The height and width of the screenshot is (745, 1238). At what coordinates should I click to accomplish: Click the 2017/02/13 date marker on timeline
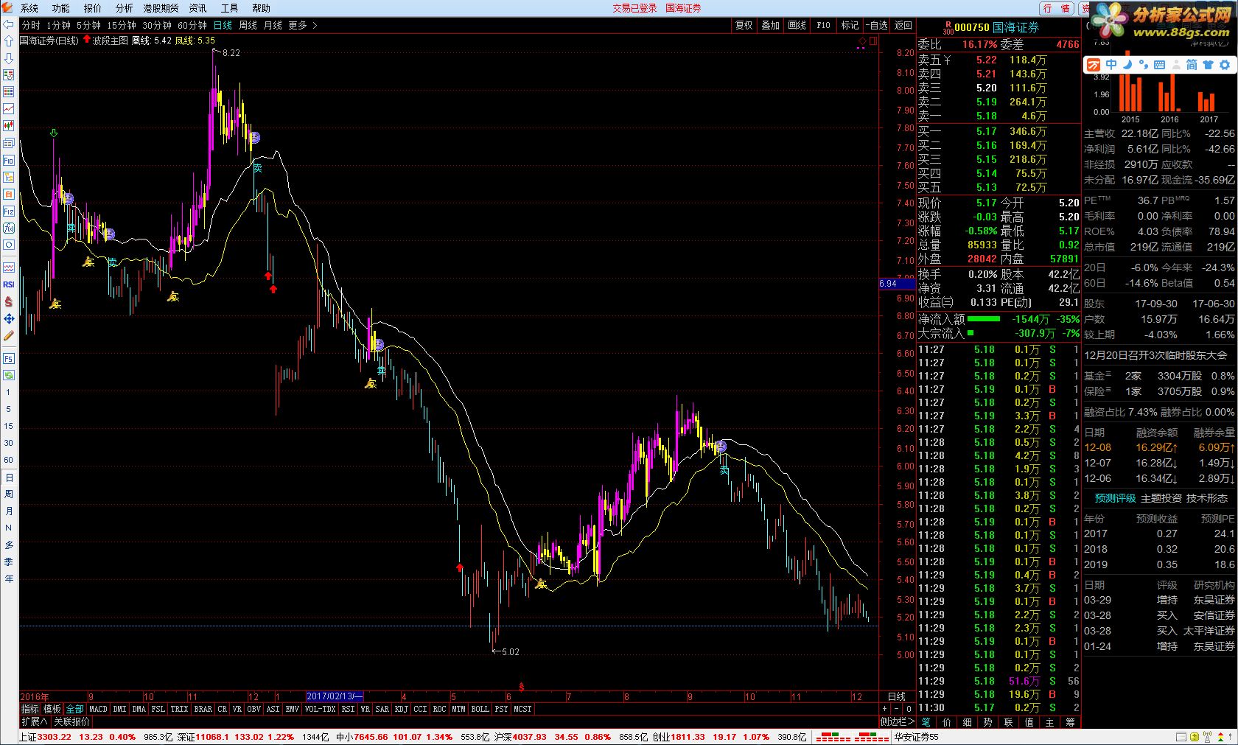335,696
